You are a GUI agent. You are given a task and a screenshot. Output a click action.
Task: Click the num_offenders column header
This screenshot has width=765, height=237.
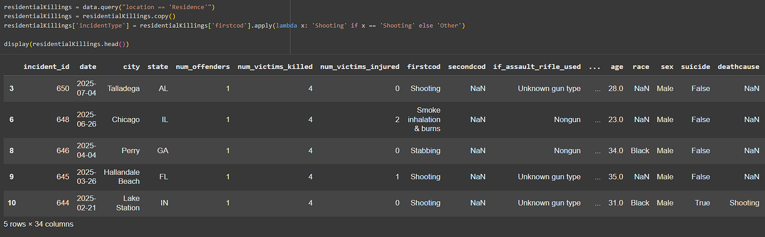pyautogui.click(x=203, y=66)
